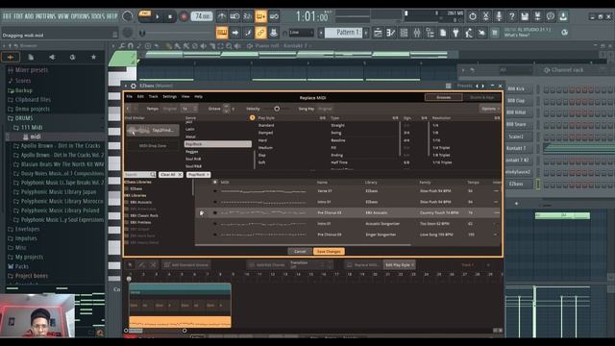Click the Add Standard Groove button

pos(185,265)
